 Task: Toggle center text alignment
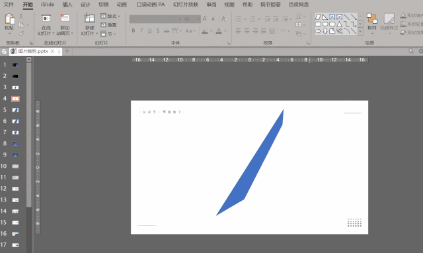click(247, 31)
